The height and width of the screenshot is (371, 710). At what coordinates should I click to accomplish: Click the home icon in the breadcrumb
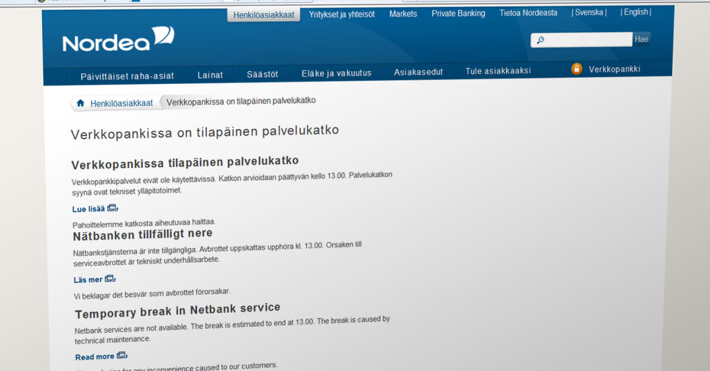pos(80,102)
